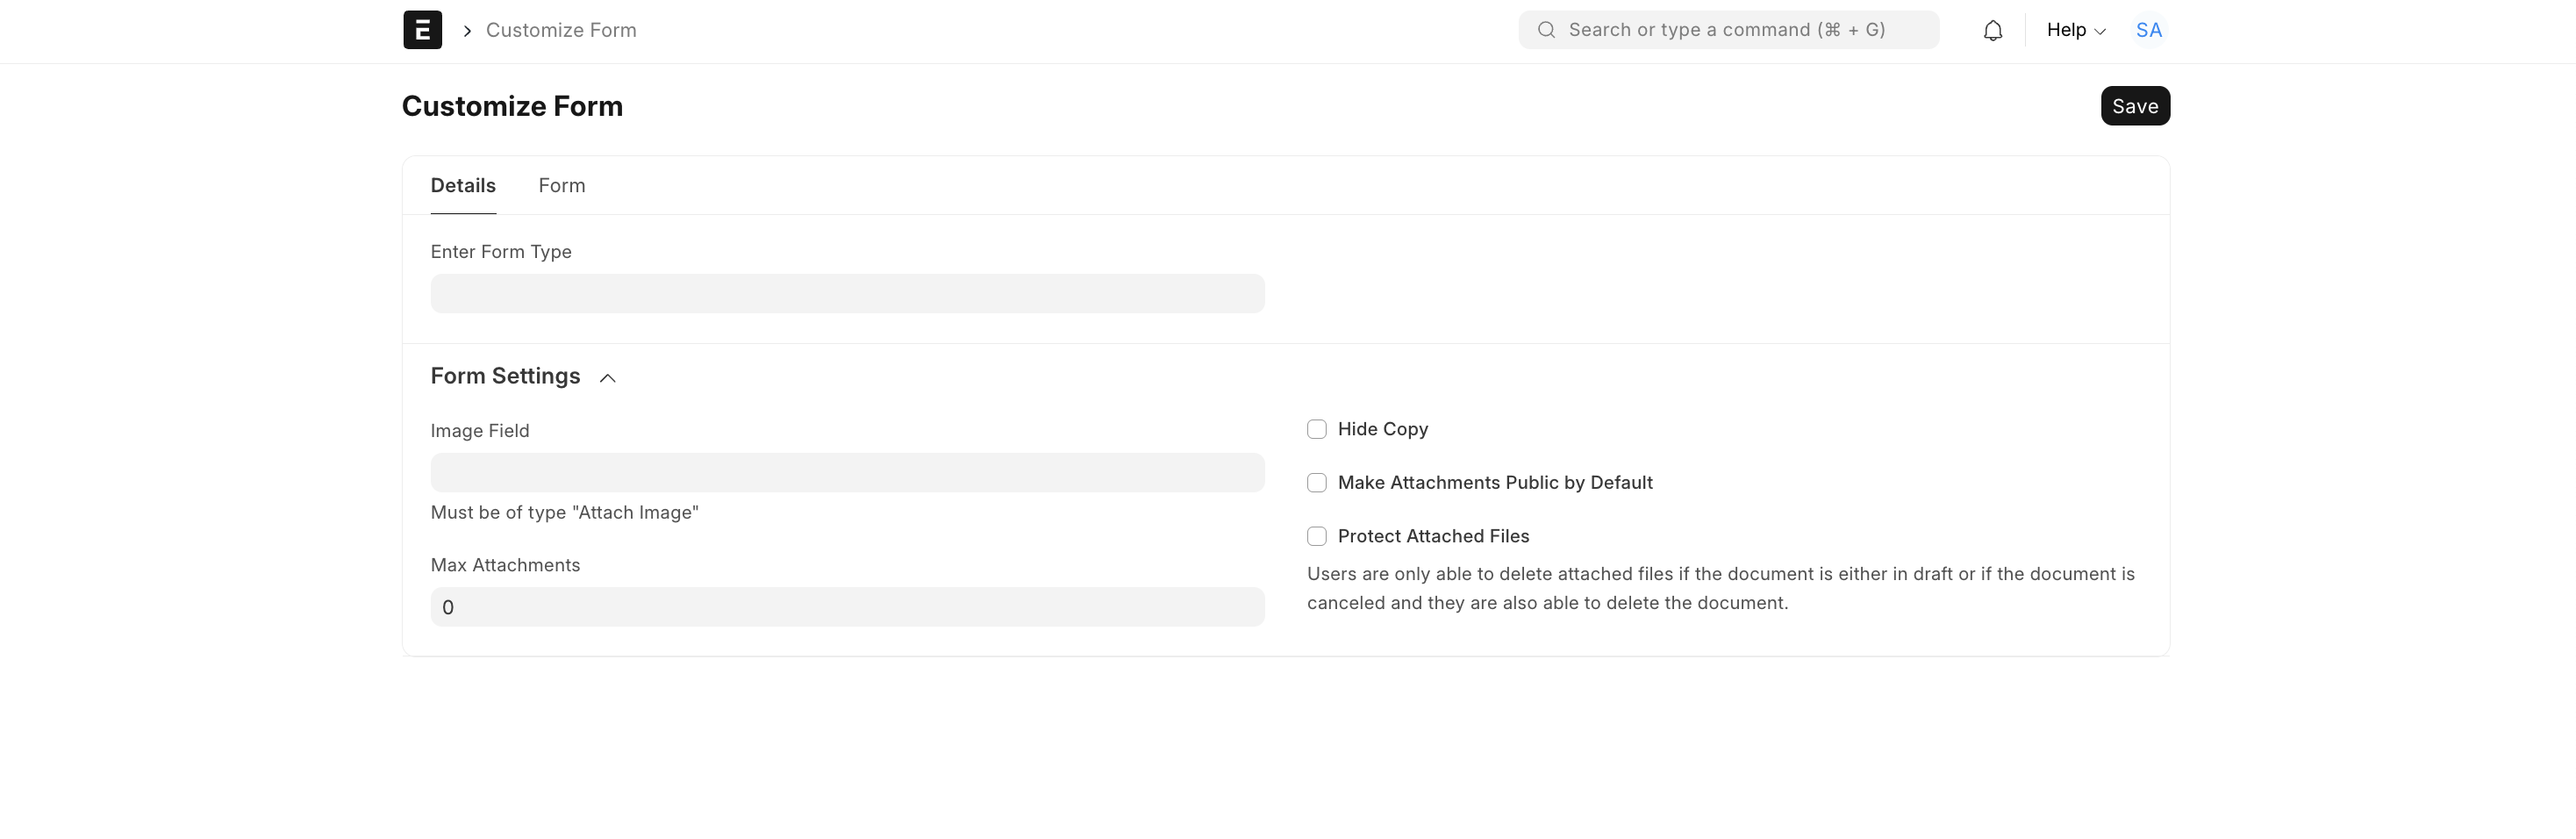Click the breadcrumb arrow separator
2576x839 pixels.
click(x=467, y=31)
